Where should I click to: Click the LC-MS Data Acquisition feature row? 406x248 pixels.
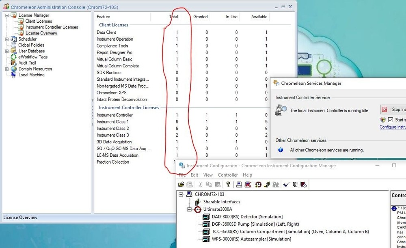pos(182,155)
